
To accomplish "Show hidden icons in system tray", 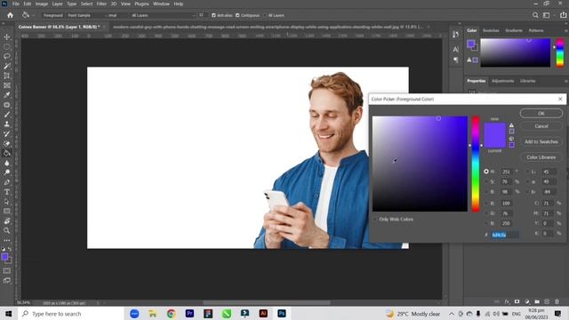I will pos(452,314).
